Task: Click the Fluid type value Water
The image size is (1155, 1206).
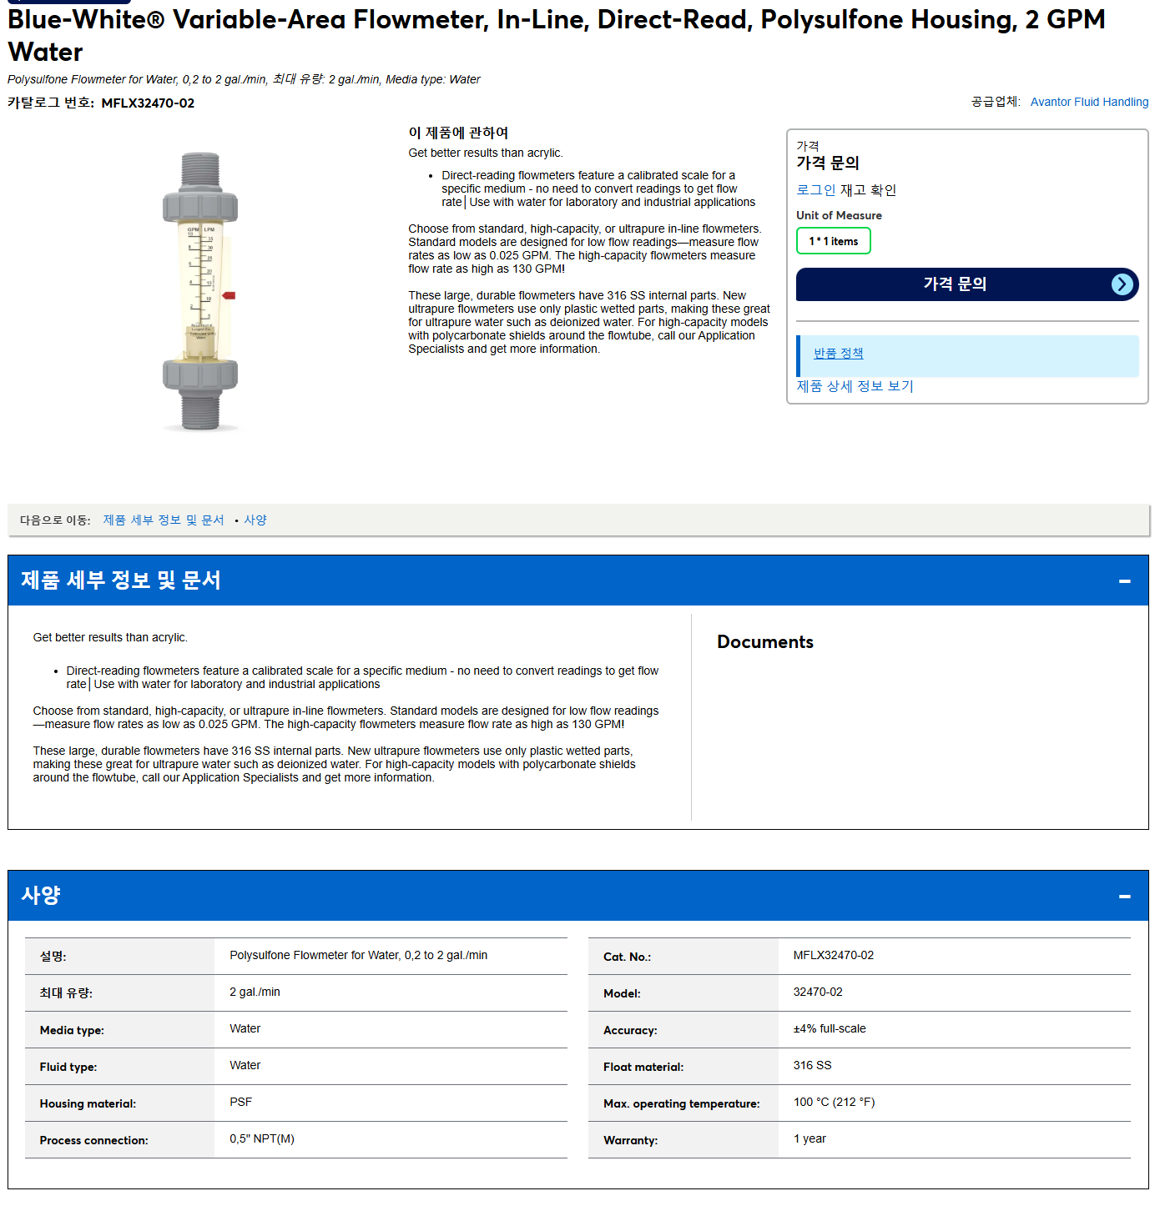Action: (245, 1066)
